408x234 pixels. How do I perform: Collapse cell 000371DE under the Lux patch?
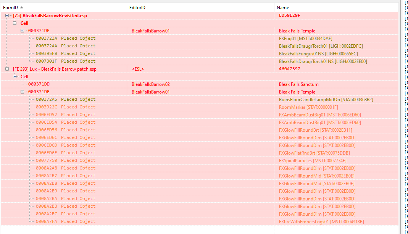coord(23,92)
